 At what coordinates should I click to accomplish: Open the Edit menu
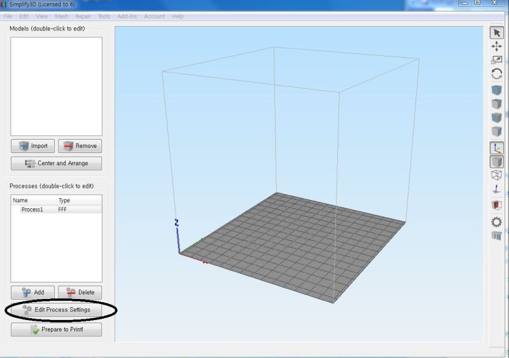(x=24, y=17)
